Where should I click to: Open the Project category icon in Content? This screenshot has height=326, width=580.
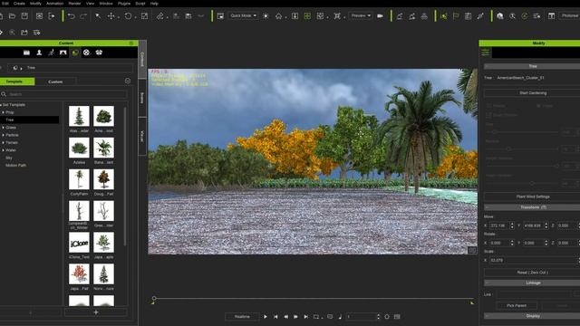click(x=26, y=53)
